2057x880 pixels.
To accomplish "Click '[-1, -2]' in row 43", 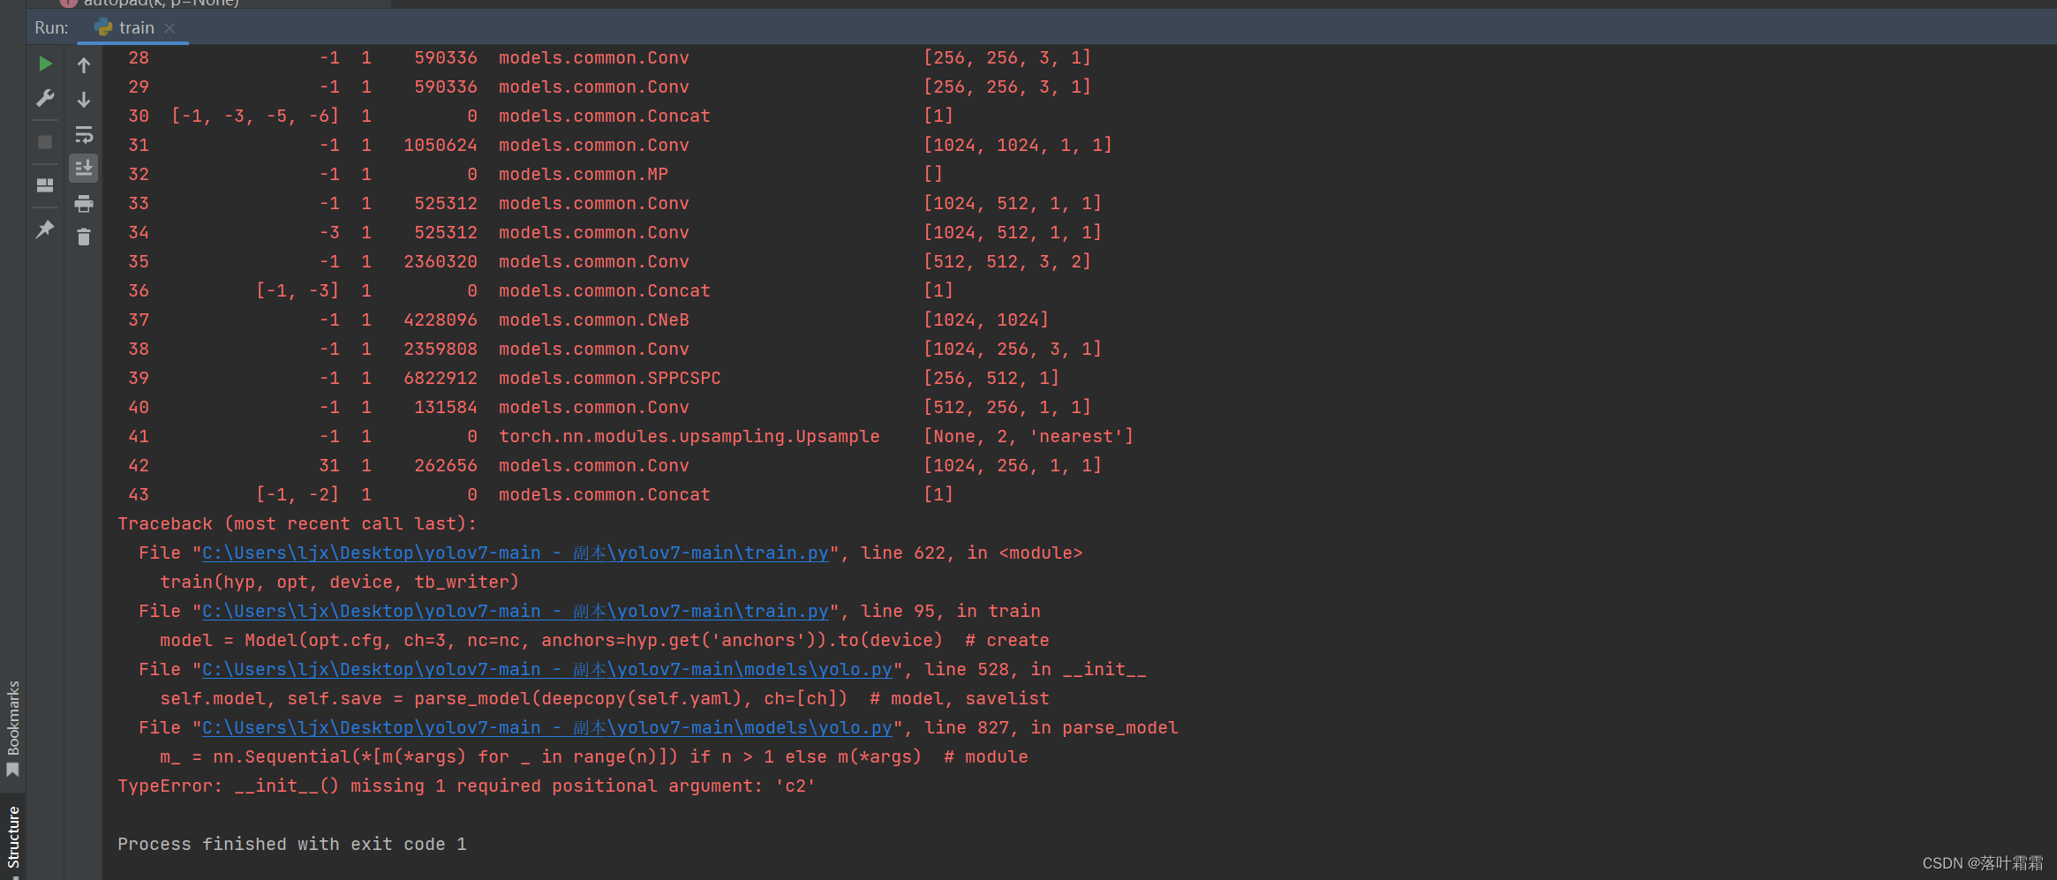I will point(298,494).
